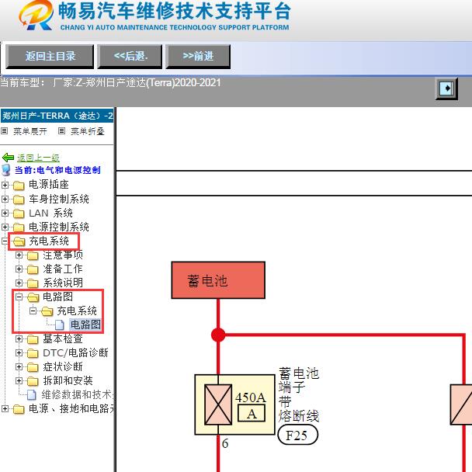The image size is (472, 472).
Task: Click the 拆卸和安装 folder icon
Action: coord(33,381)
